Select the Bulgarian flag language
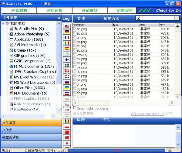Image resolution: width=182 pixels, height=153 pixels. pyautogui.click(x=67, y=99)
